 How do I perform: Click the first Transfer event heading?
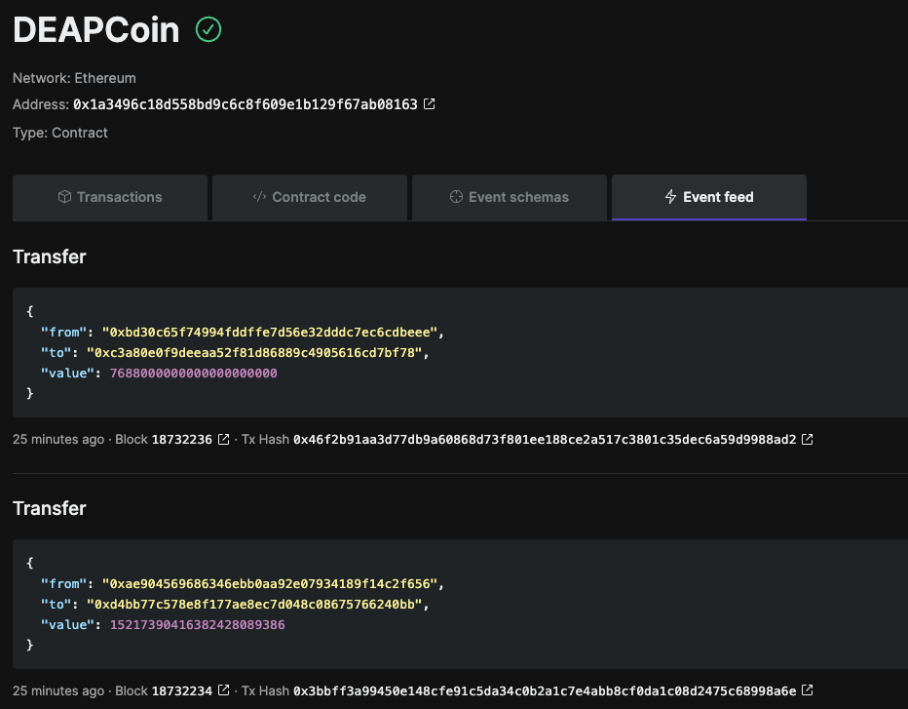pyautogui.click(x=50, y=256)
